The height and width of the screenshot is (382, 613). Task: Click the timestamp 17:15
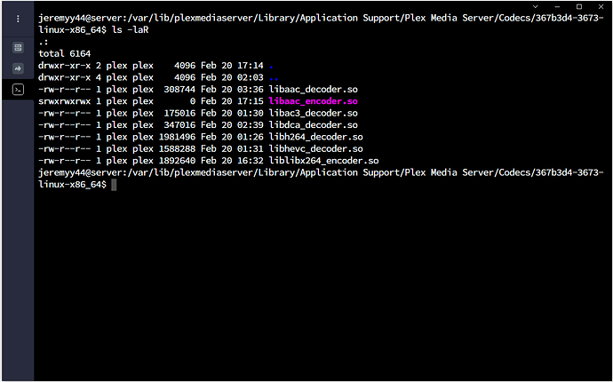click(251, 101)
